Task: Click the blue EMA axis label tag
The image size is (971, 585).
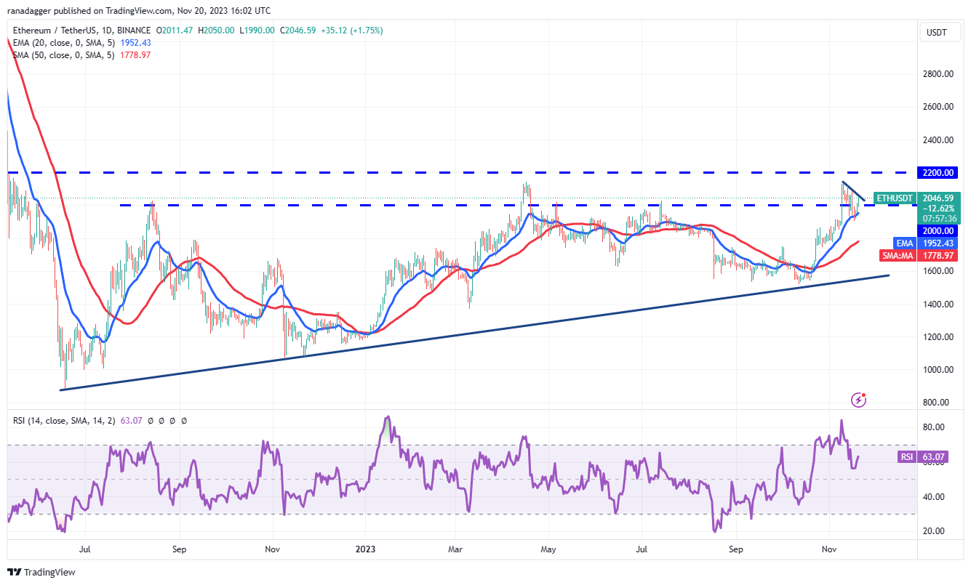Action: (903, 243)
